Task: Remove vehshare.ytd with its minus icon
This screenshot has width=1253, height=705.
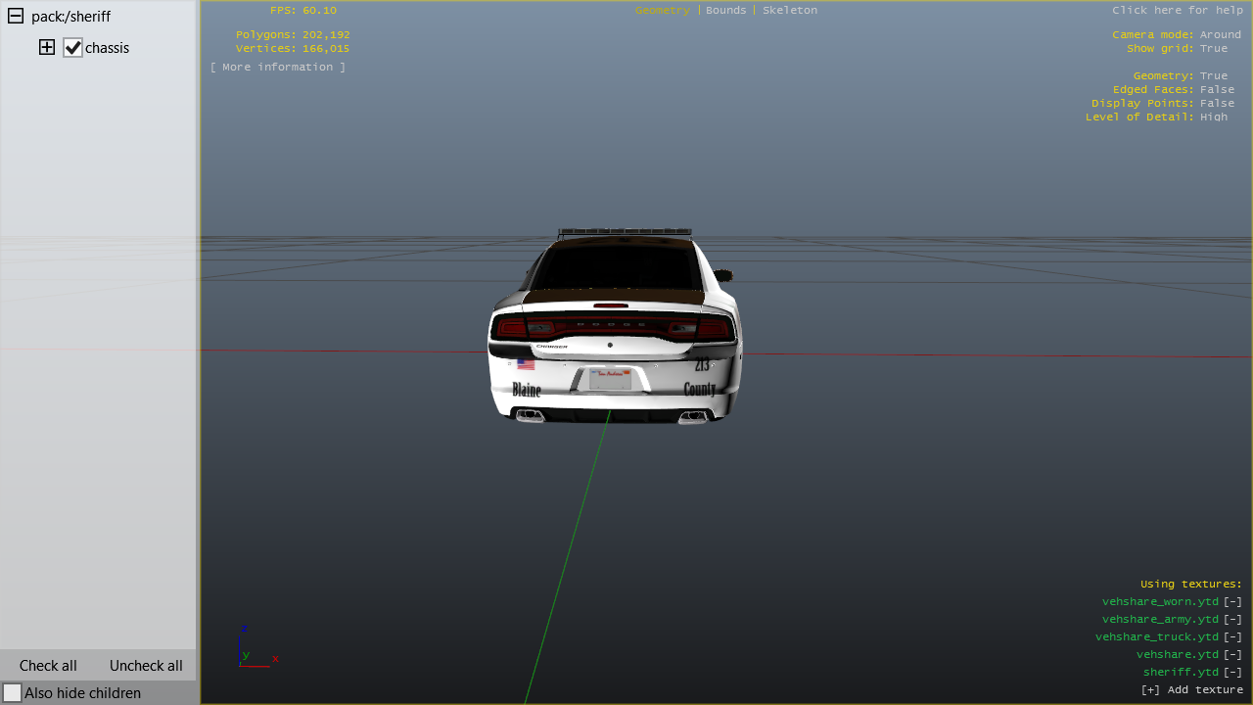Action: [x=1232, y=654]
